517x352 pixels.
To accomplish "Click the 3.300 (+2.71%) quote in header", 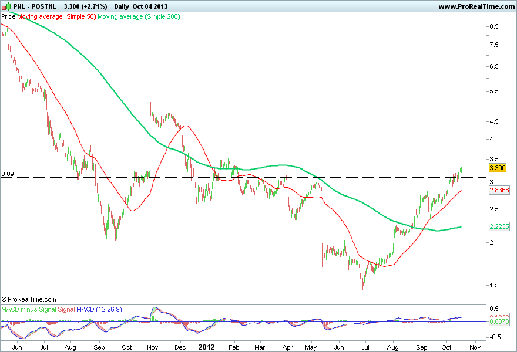I will [85, 6].
